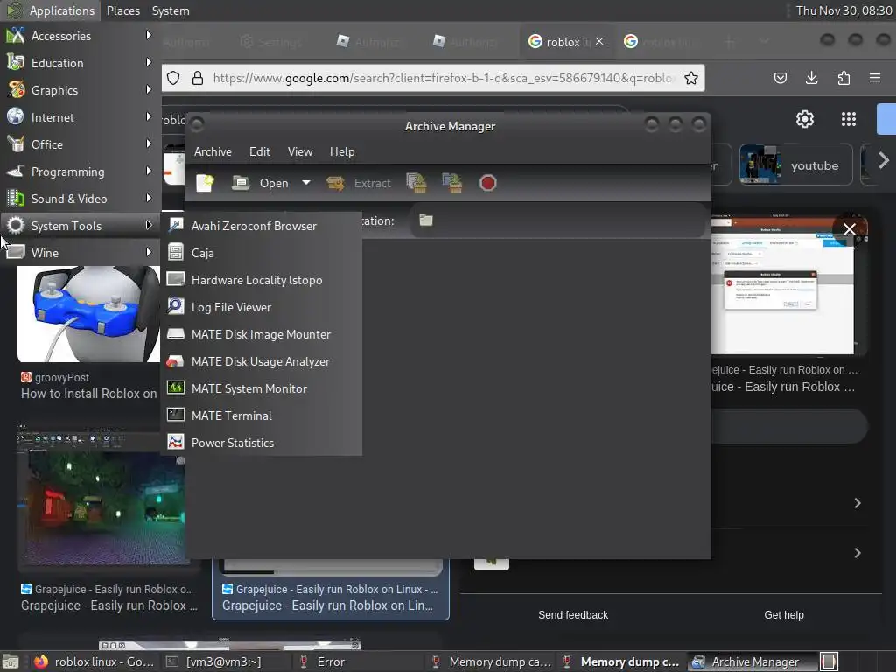Click the folder icon in the location bar

[x=426, y=220]
